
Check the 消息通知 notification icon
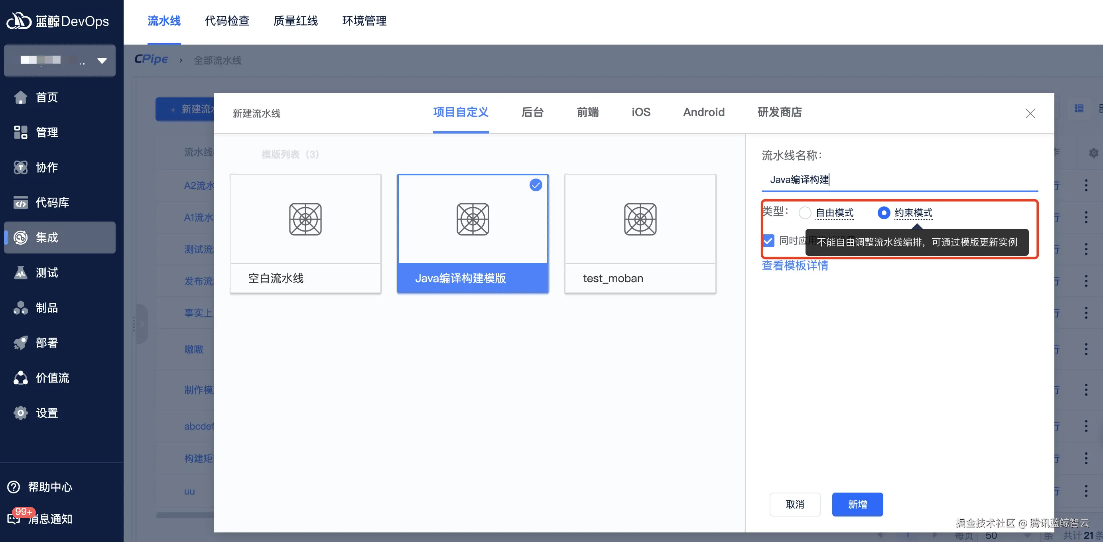pos(13,518)
